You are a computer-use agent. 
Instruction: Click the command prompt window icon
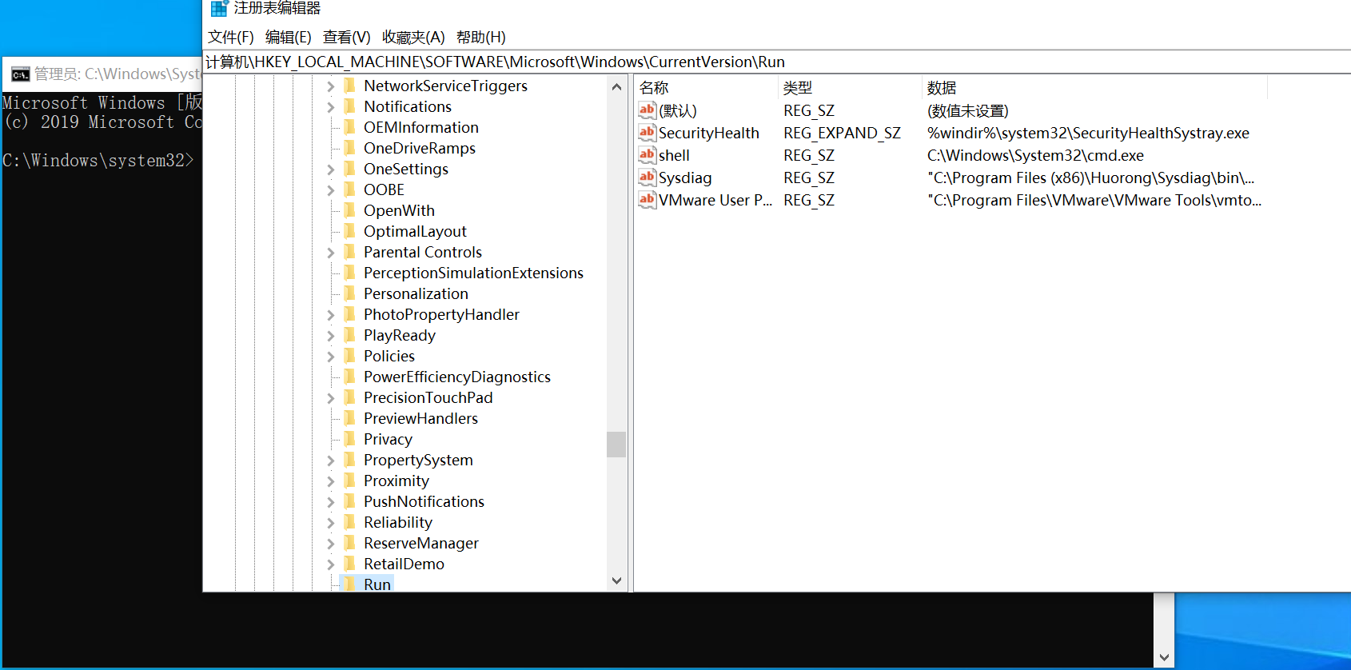point(20,74)
